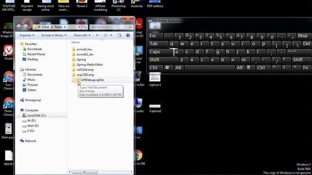This screenshot has height=175, width=312.
Task: Select Network in the navigation pane
Action: pos(30,141)
